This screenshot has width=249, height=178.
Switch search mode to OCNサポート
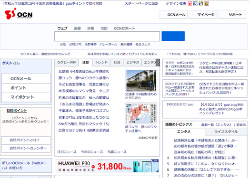click(x=125, y=28)
